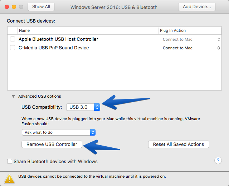Image resolution: width=229 pixels, height=186 pixels.
Task: Click the USB Compatibility blue stepper arrows
Action: [x=97, y=107]
